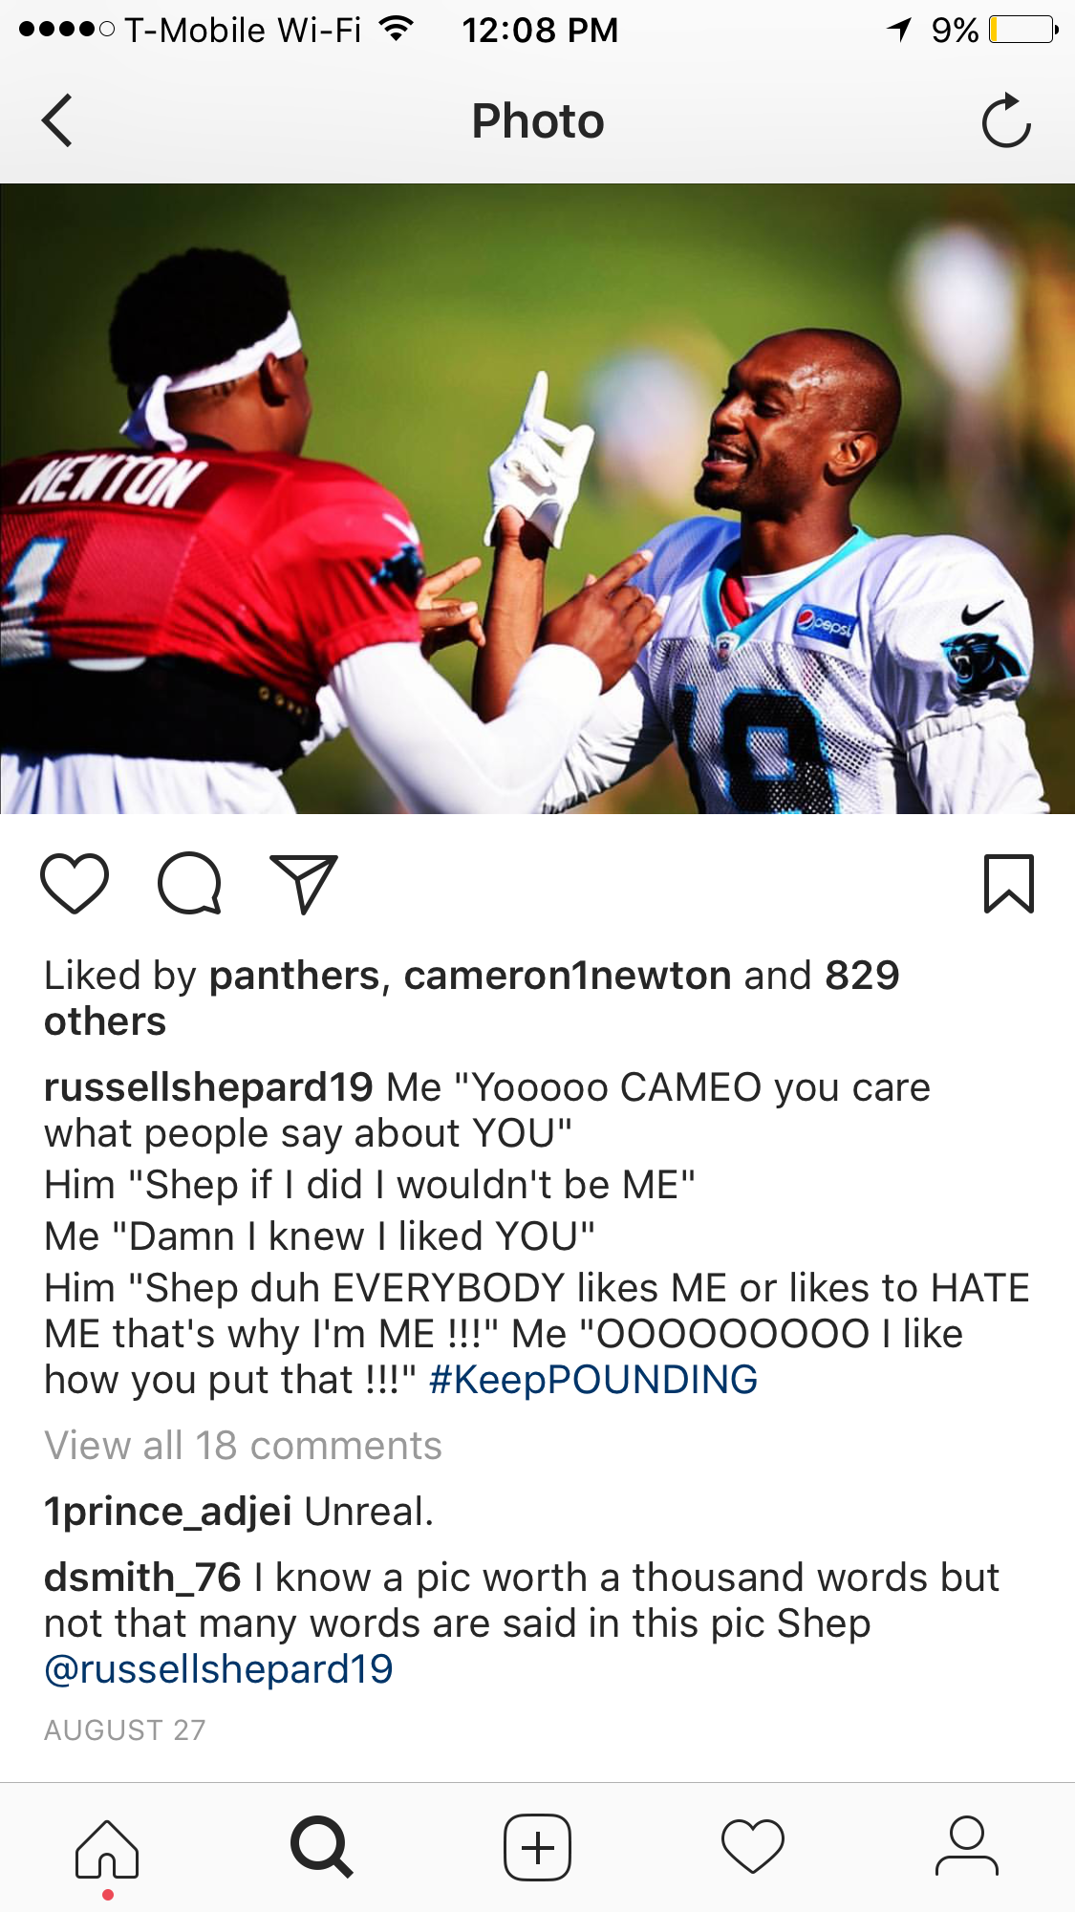1075x1912 pixels.
Task: Open comments with the speech bubble icon
Action: [x=190, y=883]
